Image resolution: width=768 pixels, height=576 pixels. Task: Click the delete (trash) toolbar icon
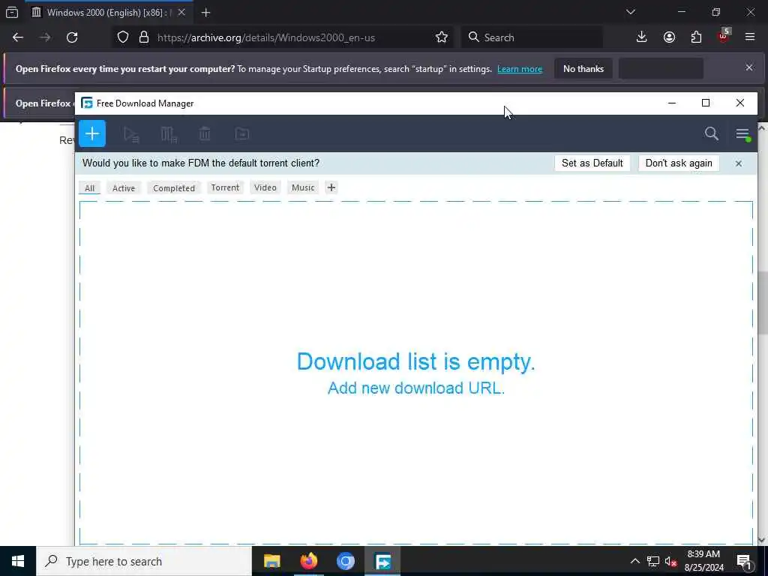[x=205, y=133]
